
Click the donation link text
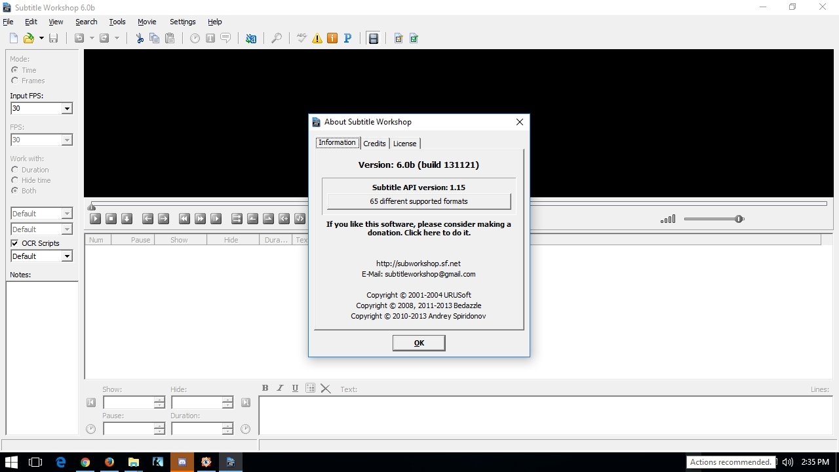click(419, 228)
